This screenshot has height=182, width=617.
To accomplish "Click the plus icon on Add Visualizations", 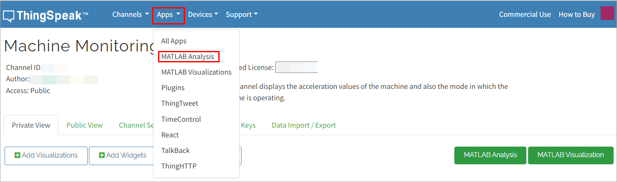I will pyautogui.click(x=18, y=155).
